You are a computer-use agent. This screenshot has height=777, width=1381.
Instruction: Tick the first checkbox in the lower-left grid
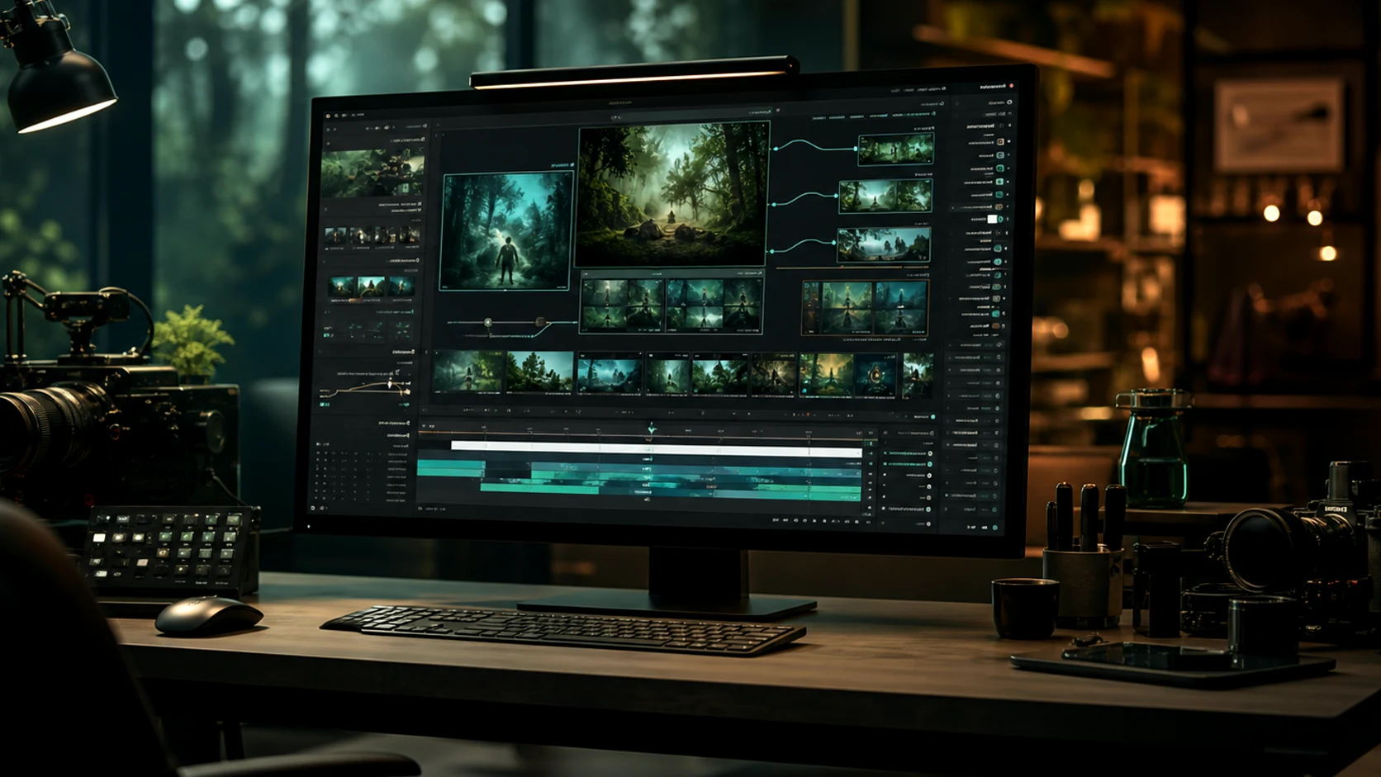coord(318,452)
